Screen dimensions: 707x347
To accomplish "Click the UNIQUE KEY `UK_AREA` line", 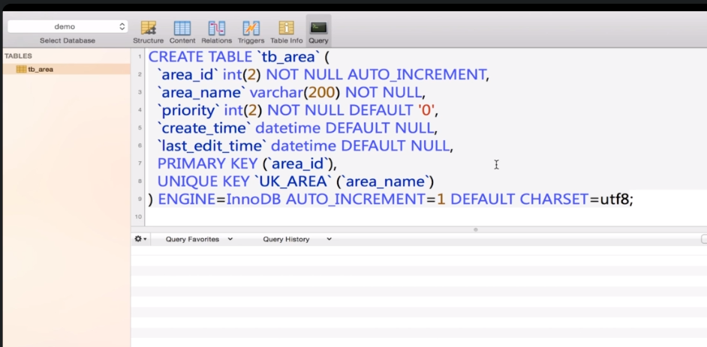I will coord(296,181).
